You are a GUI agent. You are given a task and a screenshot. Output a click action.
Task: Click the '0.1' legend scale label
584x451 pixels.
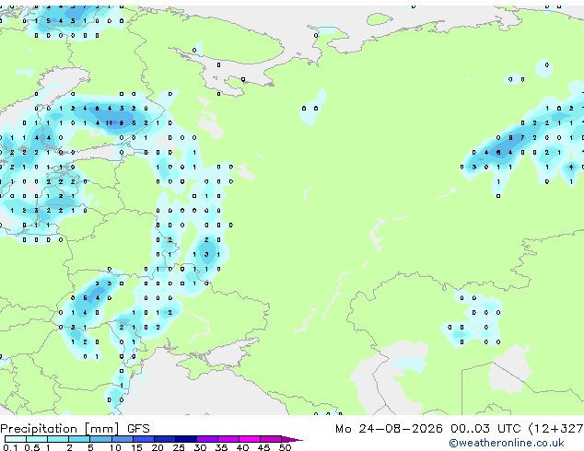[10, 447]
